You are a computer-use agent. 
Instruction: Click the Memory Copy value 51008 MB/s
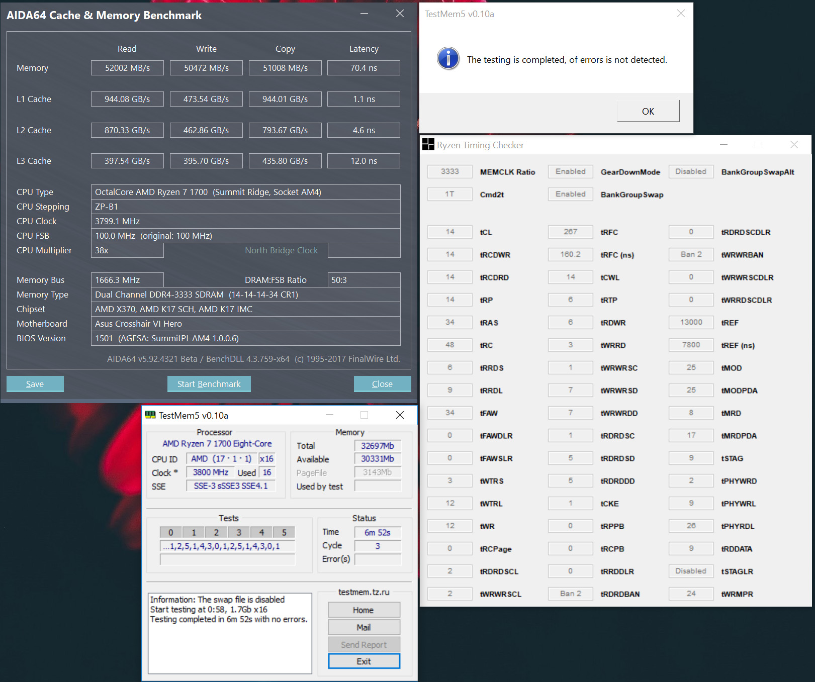[285, 68]
